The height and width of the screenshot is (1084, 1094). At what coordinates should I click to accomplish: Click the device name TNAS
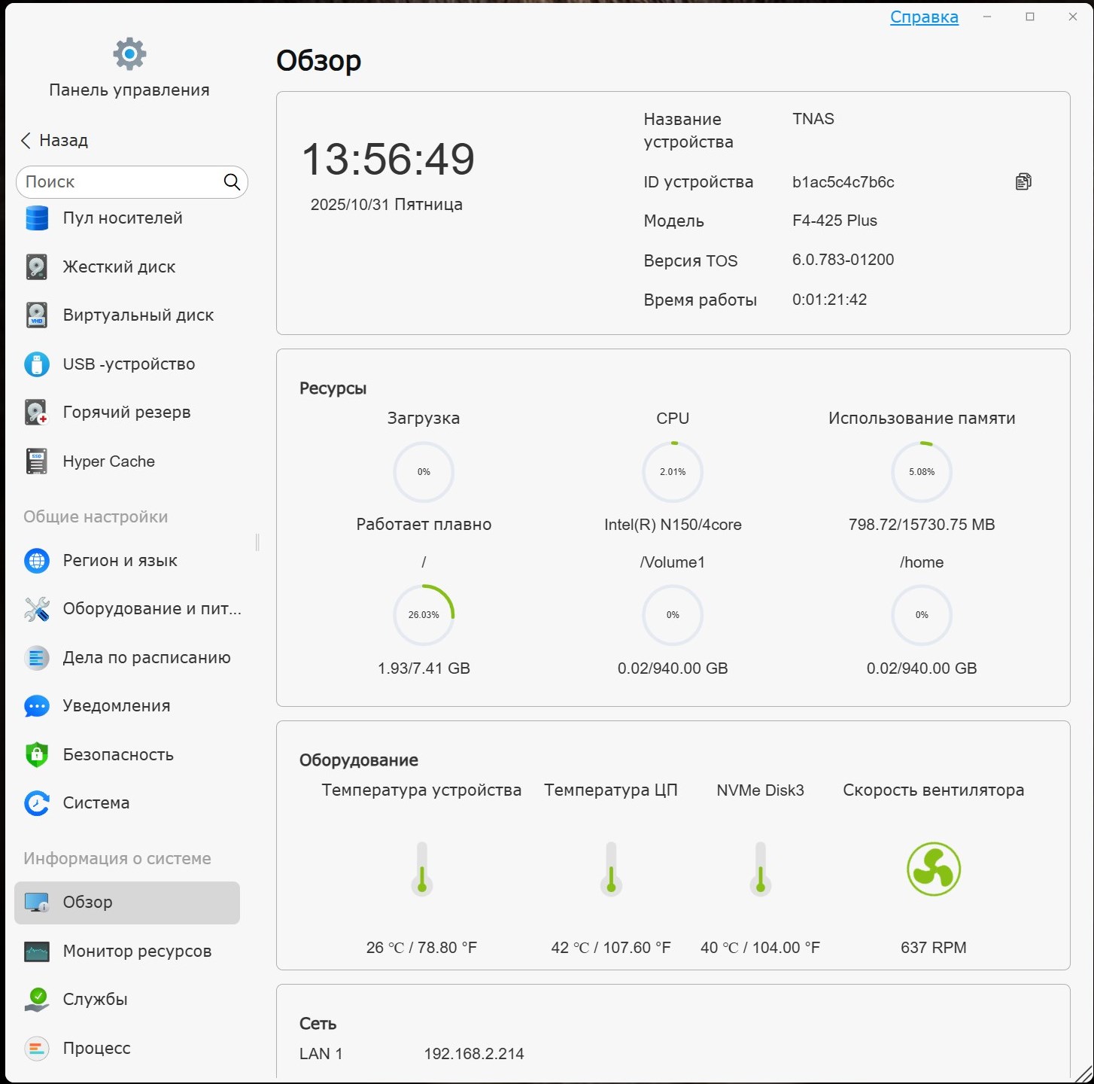click(x=813, y=119)
